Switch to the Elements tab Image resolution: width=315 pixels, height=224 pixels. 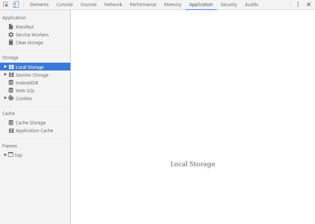pos(39,4)
